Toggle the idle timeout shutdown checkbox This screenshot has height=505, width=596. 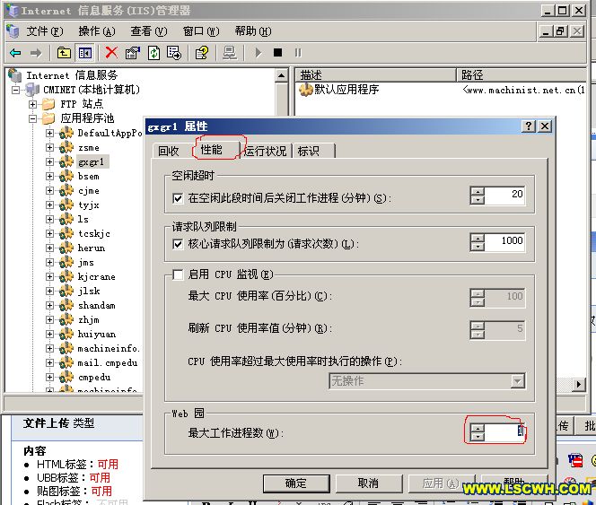178,197
